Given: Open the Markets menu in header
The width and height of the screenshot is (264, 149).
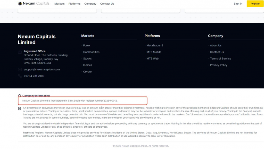Looking at the screenshot, I should [x=60, y=4].
